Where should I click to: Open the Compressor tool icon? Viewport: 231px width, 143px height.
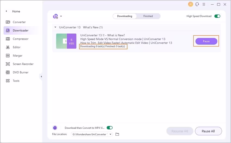[8, 39]
